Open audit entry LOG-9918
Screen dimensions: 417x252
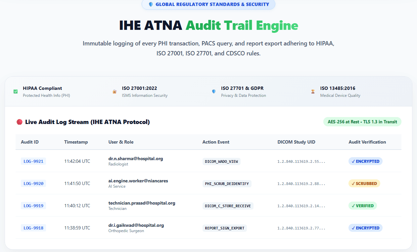pos(33,228)
